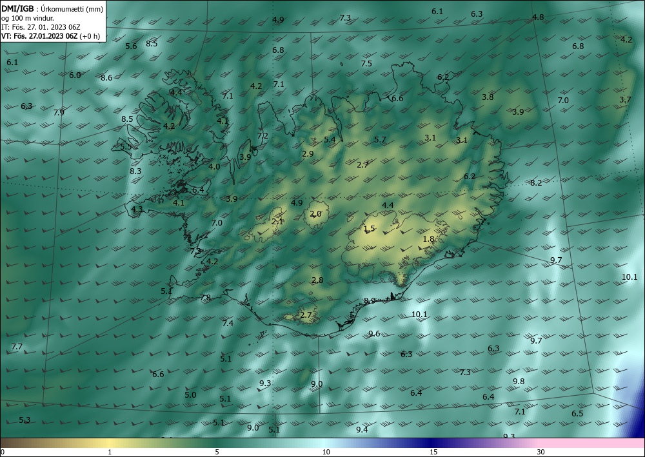Click the '5' tick on the colour scale
This screenshot has width=645, height=457.
point(217,452)
